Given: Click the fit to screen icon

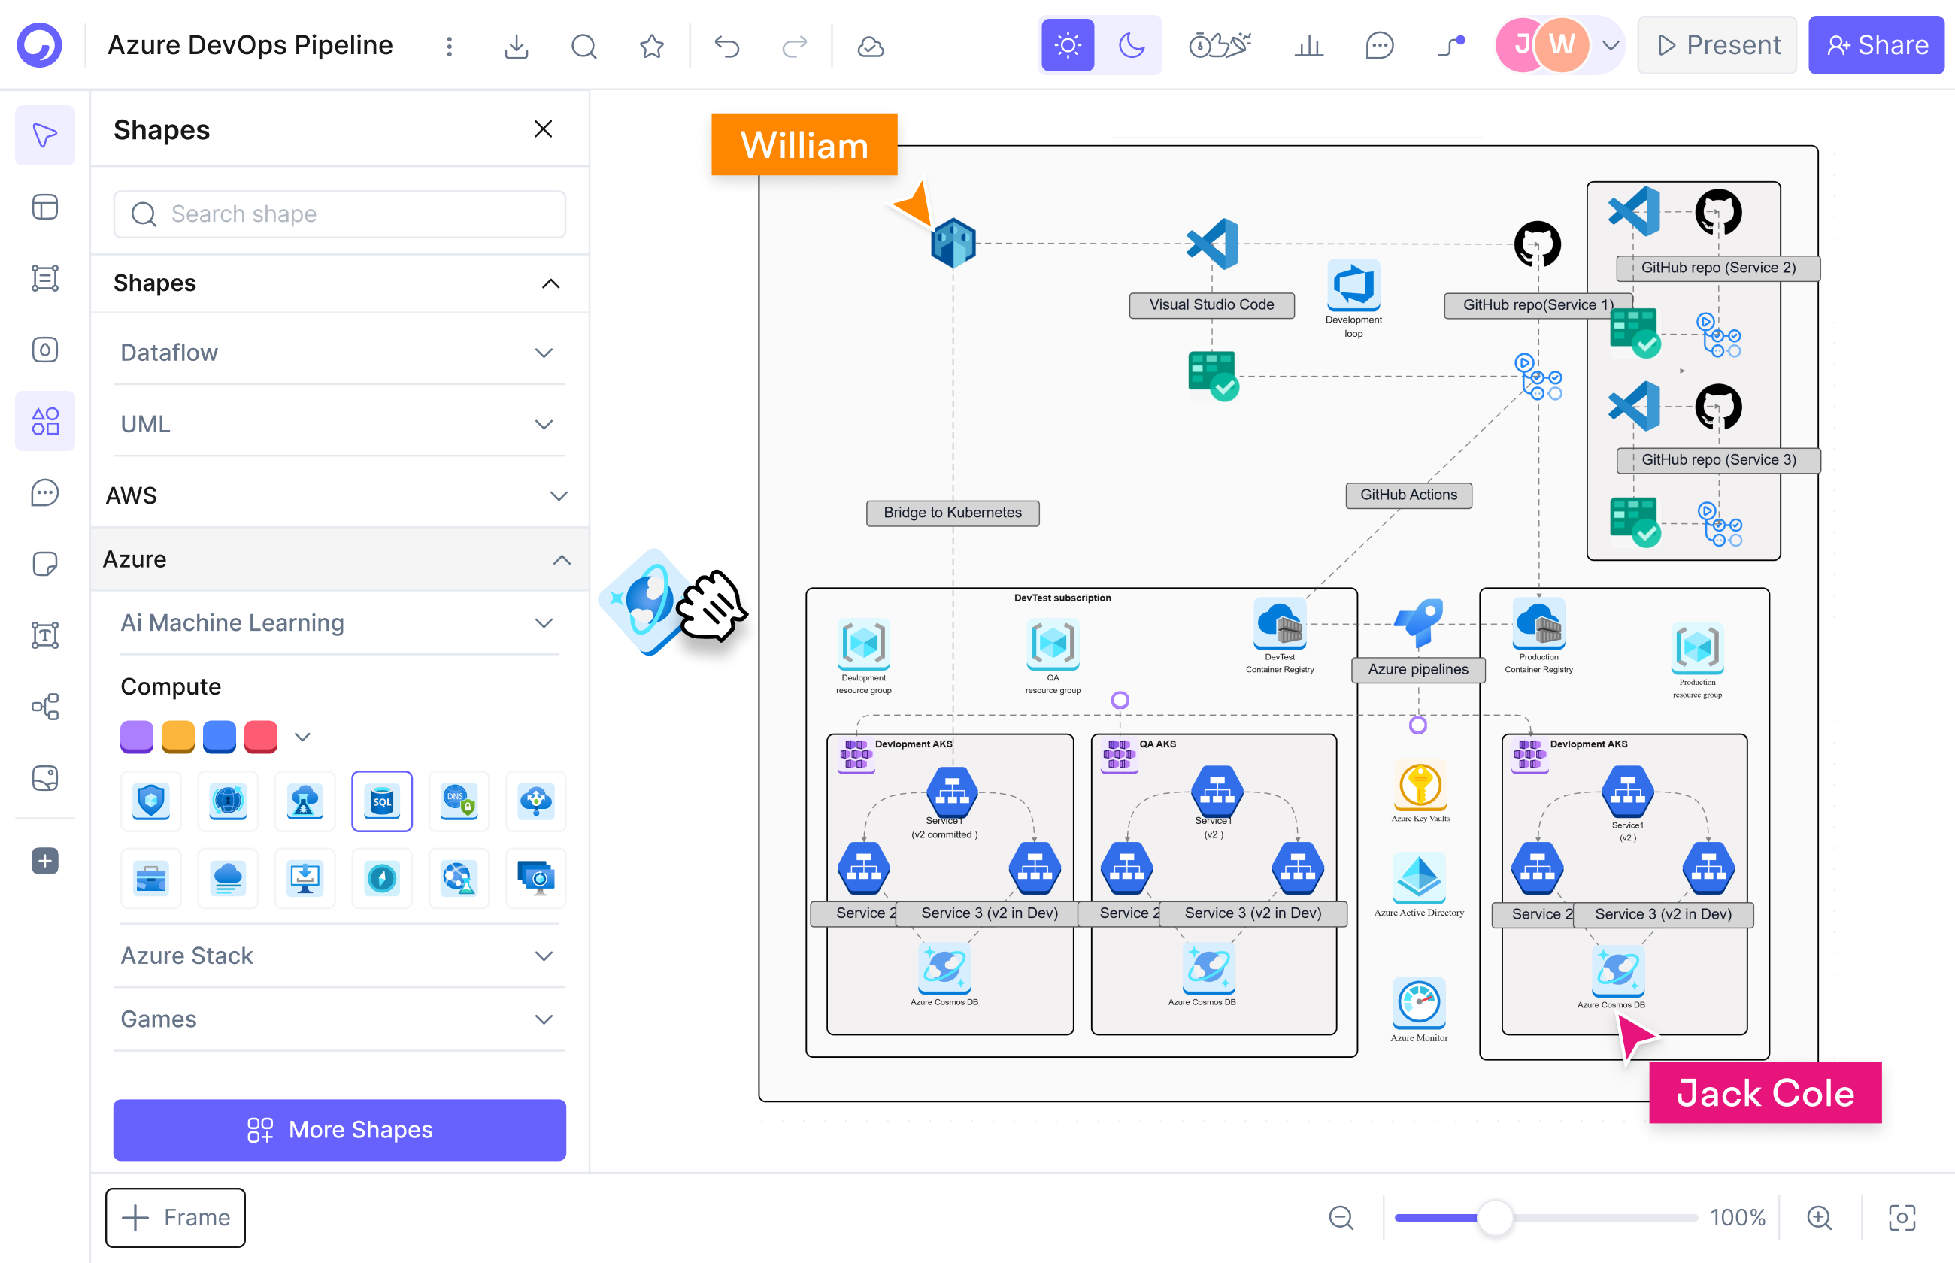Looking at the screenshot, I should point(1902,1217).
